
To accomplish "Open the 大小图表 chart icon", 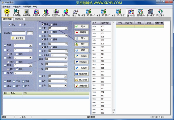I will [x=36, y=12].
